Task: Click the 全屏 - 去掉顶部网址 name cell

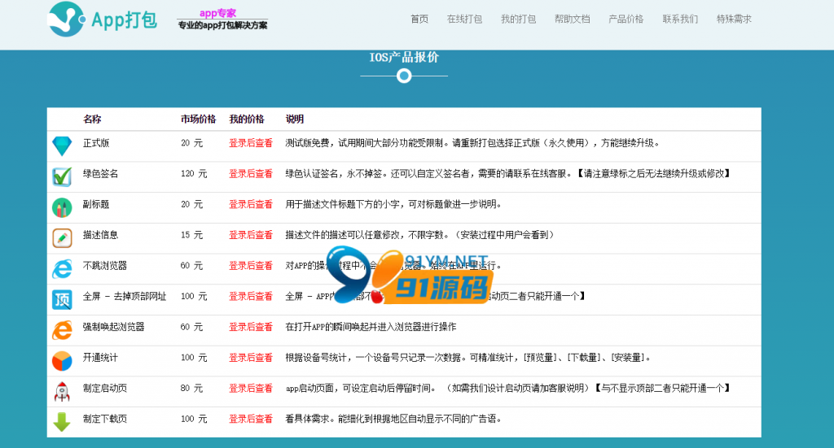Action: [x=125, y=296]
